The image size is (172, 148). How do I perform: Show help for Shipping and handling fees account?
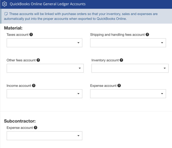[147, 34]
